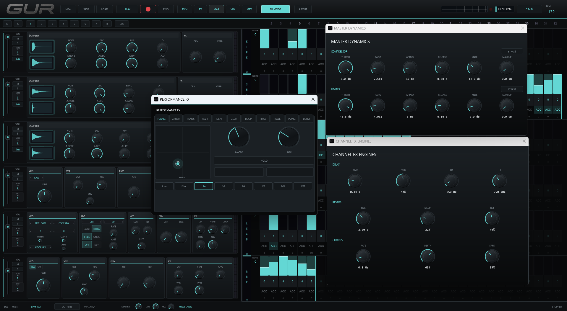The width and height of the screenshot is (567, 311).
Task: Adjust chorus RATE knob at 0.8 Hz
Action: point(363,256)
